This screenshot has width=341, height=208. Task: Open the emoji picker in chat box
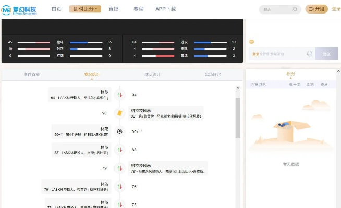pos(309,54)
